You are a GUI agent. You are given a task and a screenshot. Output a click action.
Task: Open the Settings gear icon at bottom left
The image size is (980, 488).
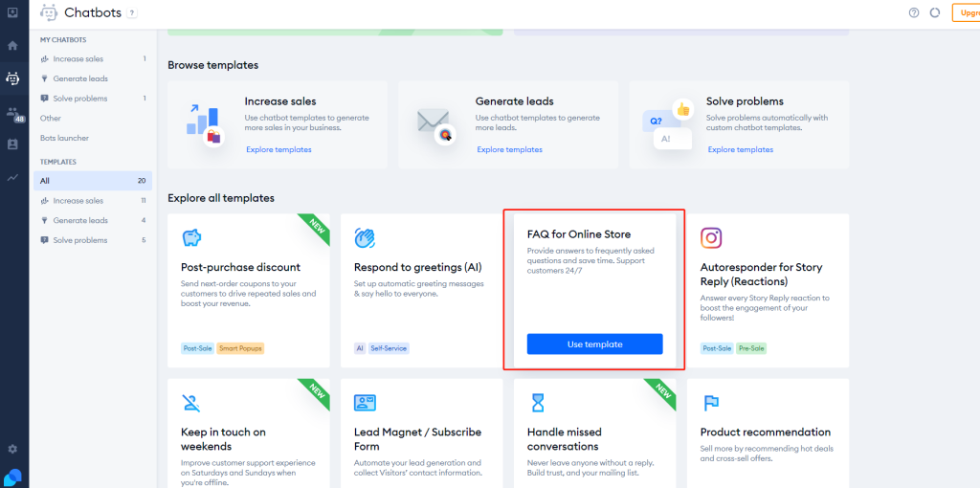coord(12,449)
